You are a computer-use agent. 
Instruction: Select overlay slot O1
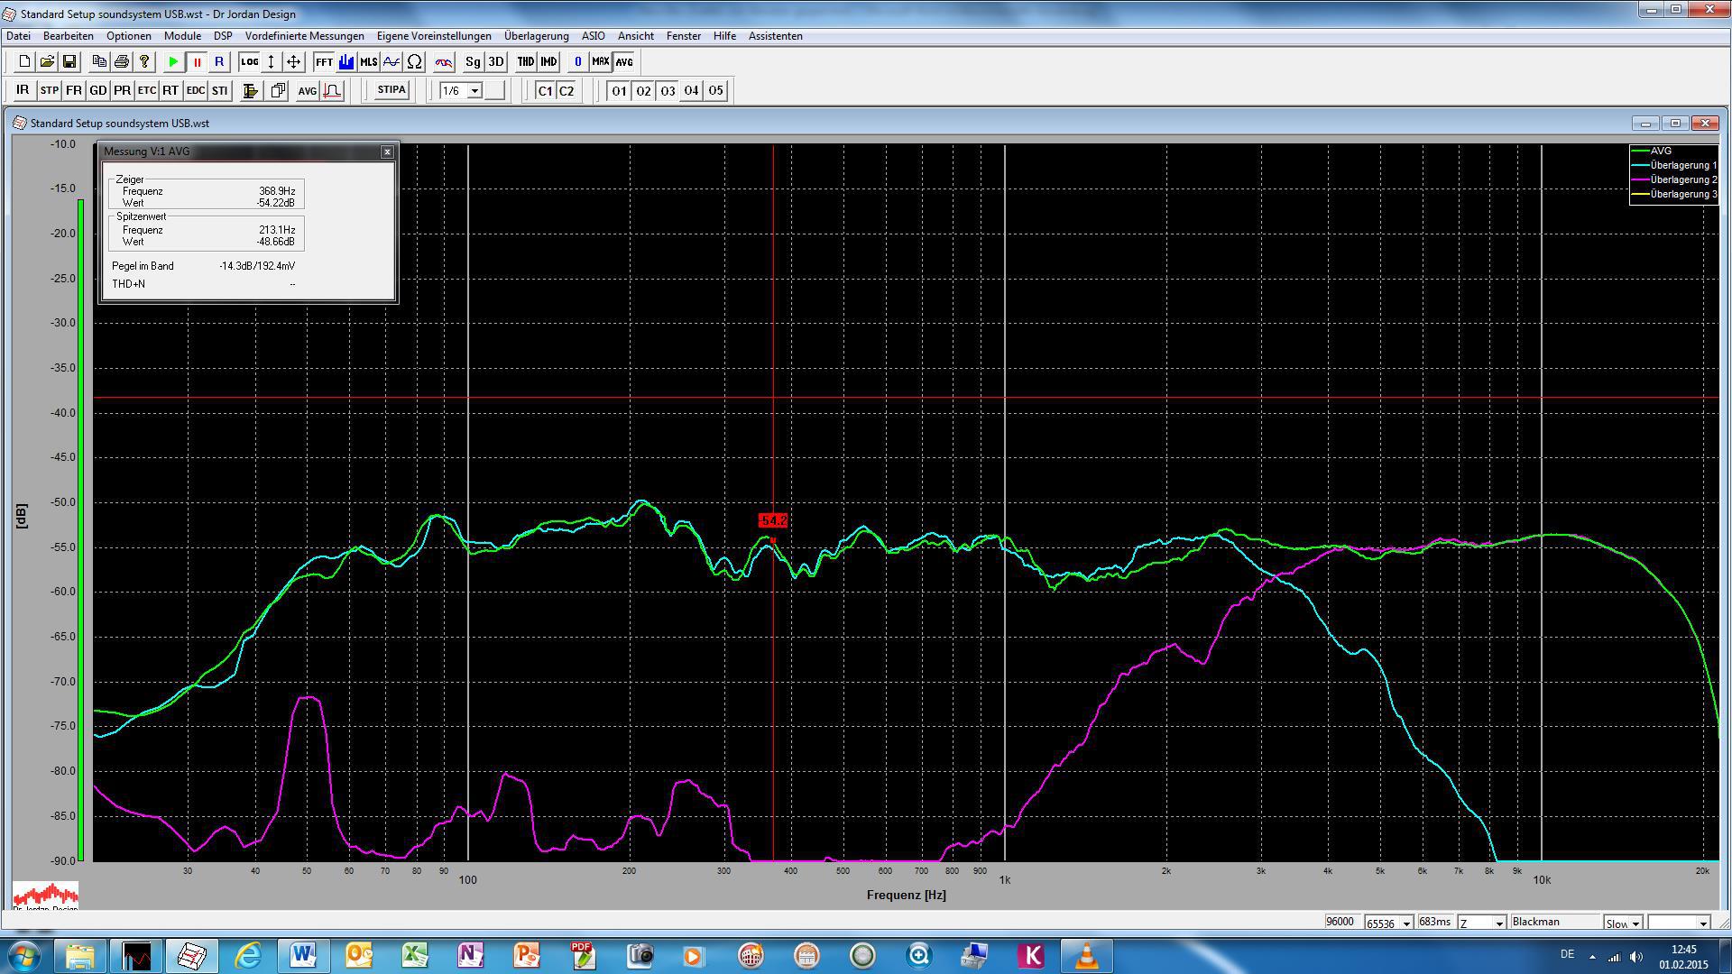(619, 90)
